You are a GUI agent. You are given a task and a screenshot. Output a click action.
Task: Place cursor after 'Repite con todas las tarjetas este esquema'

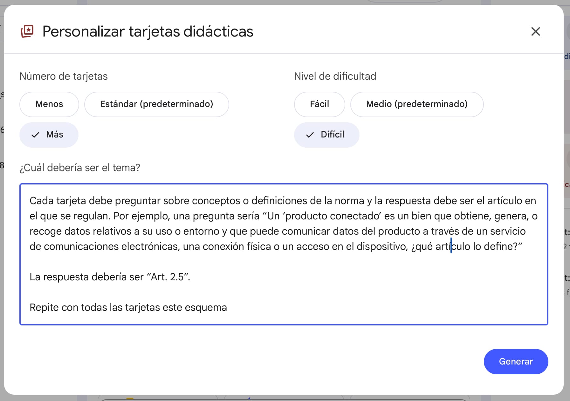click(x=227, y=307)
